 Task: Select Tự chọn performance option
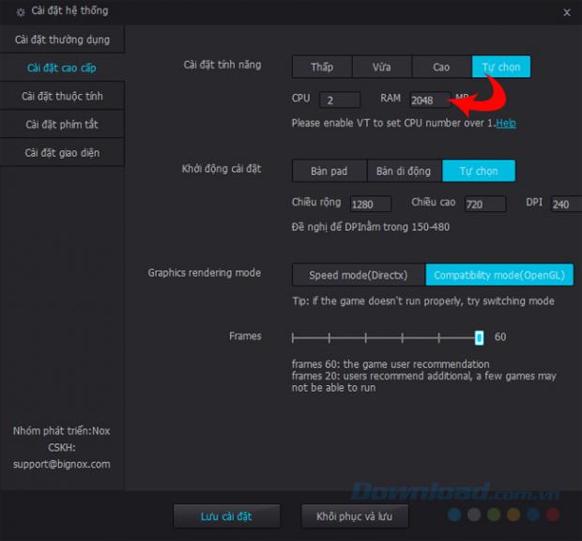coord(501,67)
